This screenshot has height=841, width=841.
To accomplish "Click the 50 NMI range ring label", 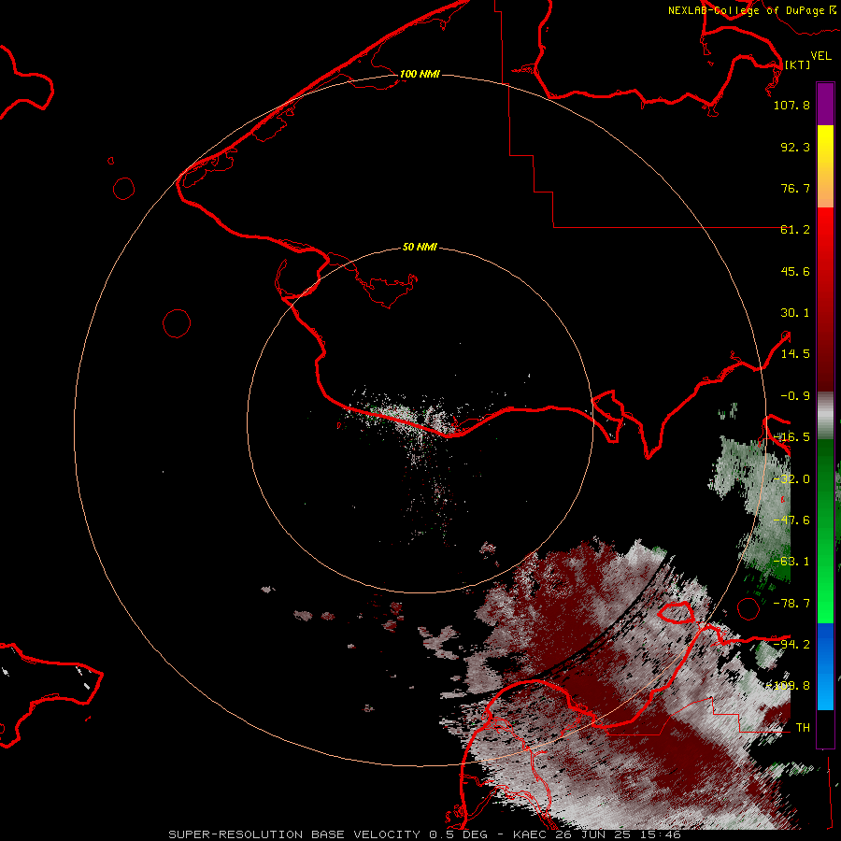I will tap(420, 248).
